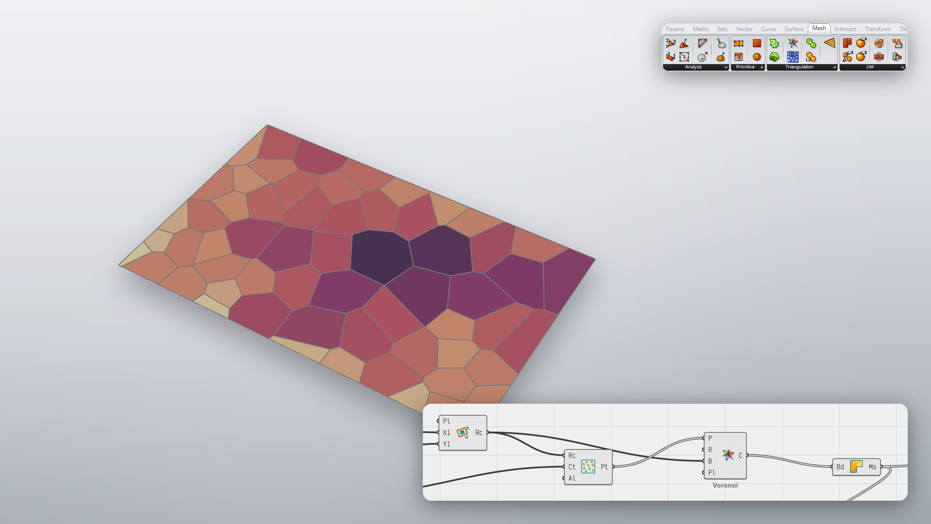Click the Mesh Explode icon in Util
Image resolution: width=931 pixels, height=524 pixels.
point(879,43)
